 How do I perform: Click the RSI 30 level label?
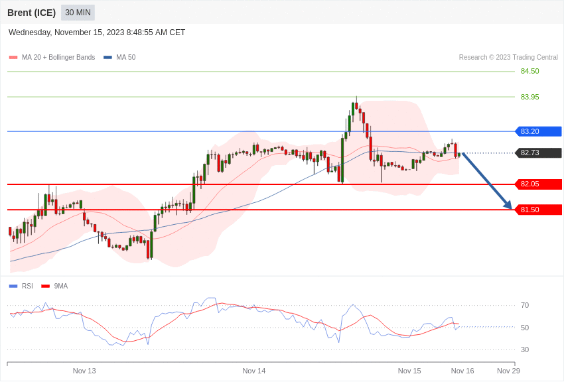[x=525, y=350]
